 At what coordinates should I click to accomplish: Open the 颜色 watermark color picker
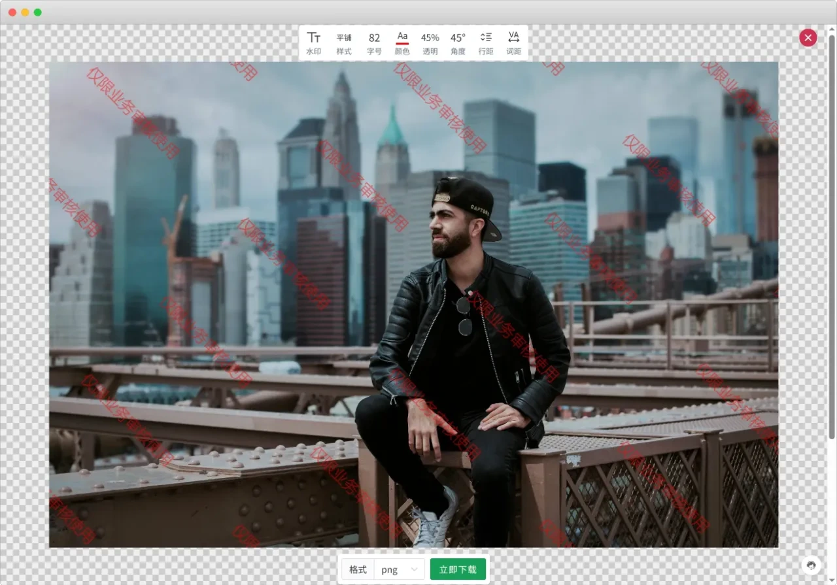coord(402,43)
